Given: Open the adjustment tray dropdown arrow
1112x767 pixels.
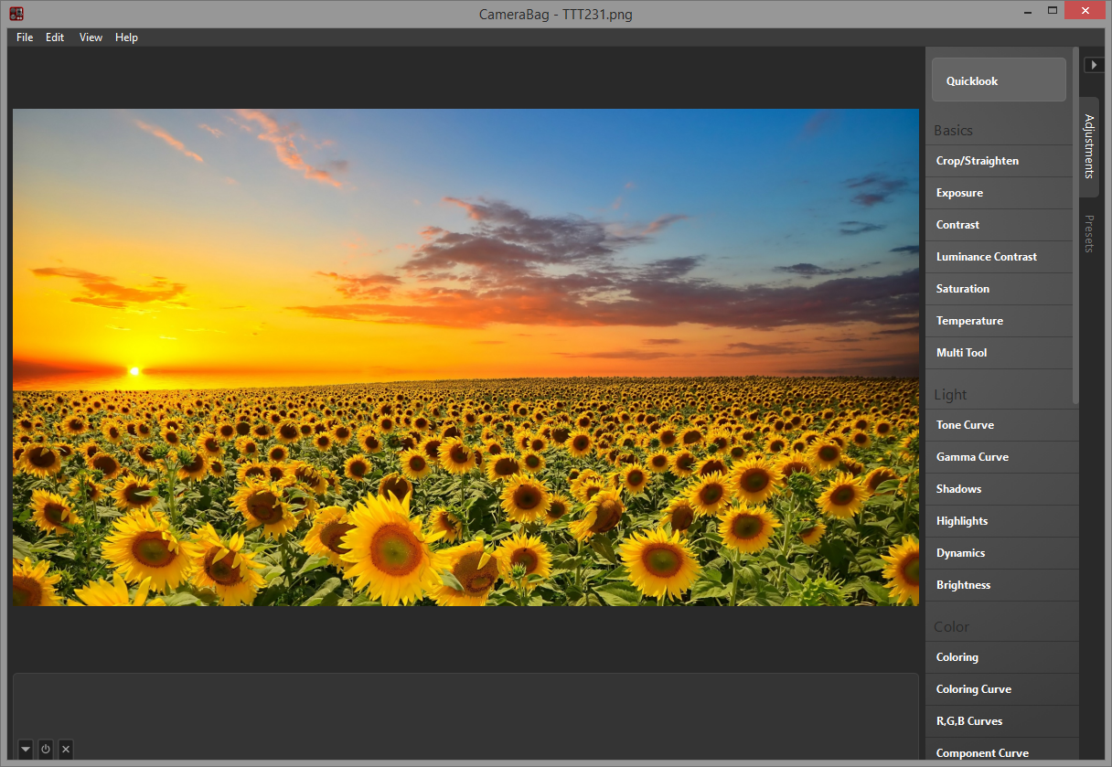Looking at the screenshot, I should coord(26,749).
